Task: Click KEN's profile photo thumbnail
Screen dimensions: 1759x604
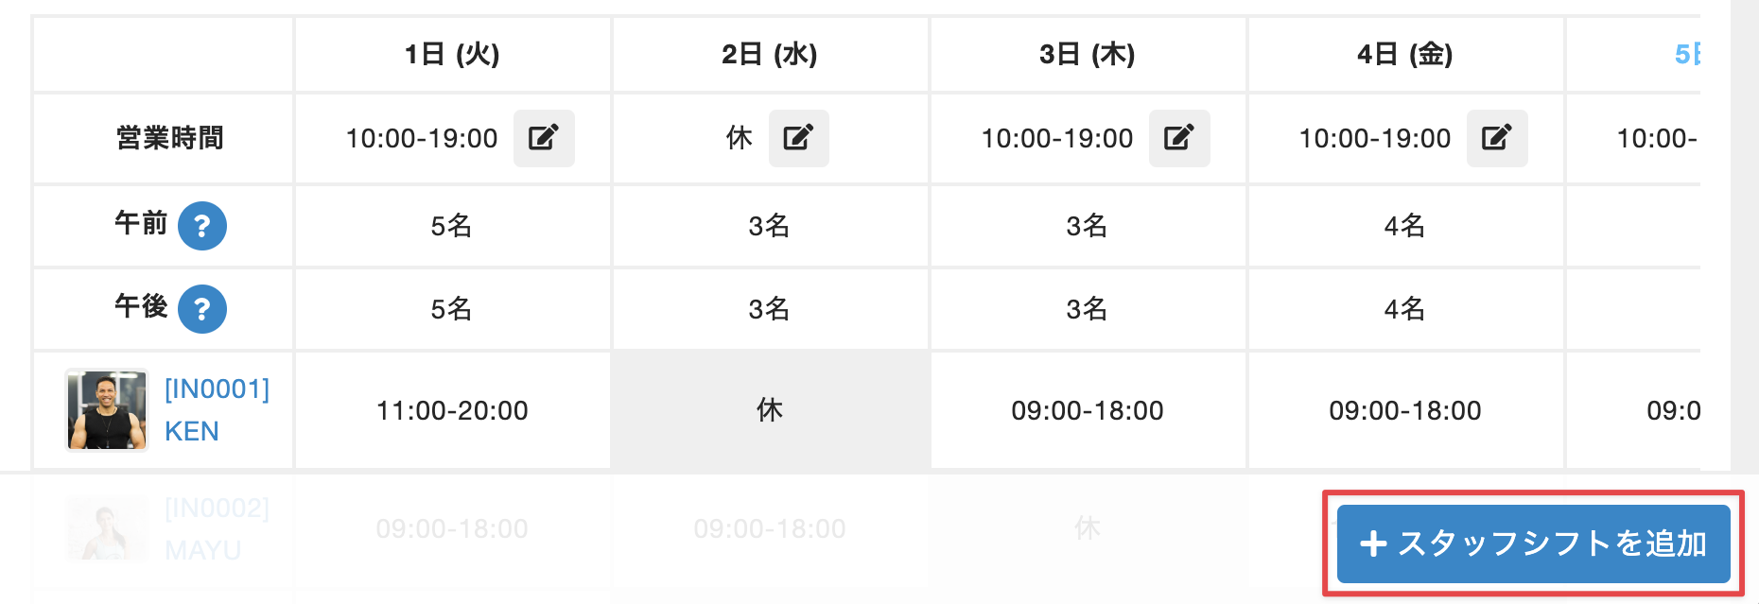Action: click(107, 410)
